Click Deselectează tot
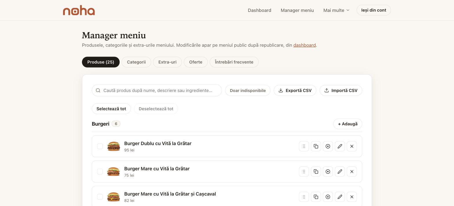This screenshot has width=454, height=206. click(156, 109)
